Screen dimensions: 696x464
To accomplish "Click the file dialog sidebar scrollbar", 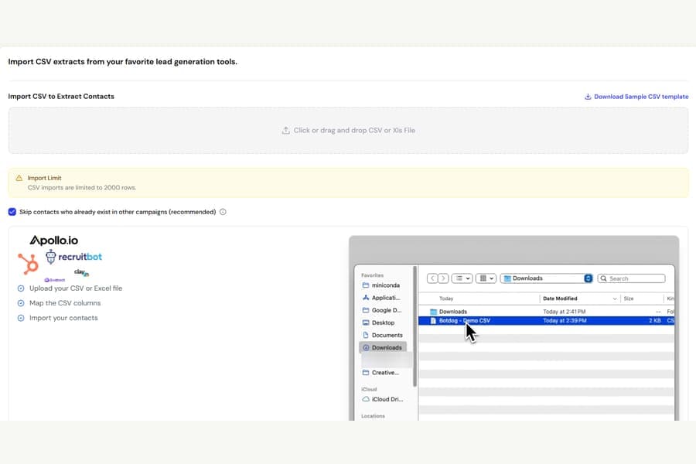I will coord(415,326).
